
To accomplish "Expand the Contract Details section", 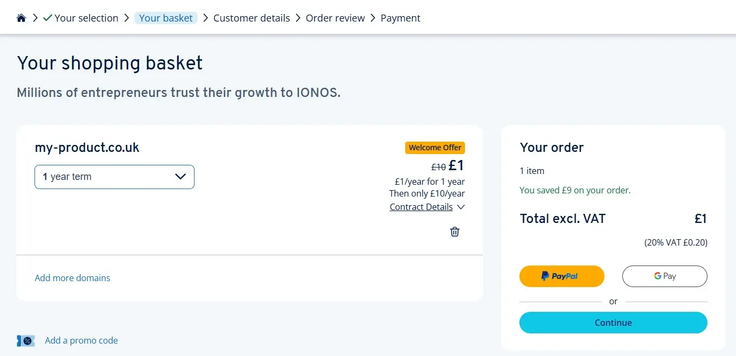I will click(421, 207).
